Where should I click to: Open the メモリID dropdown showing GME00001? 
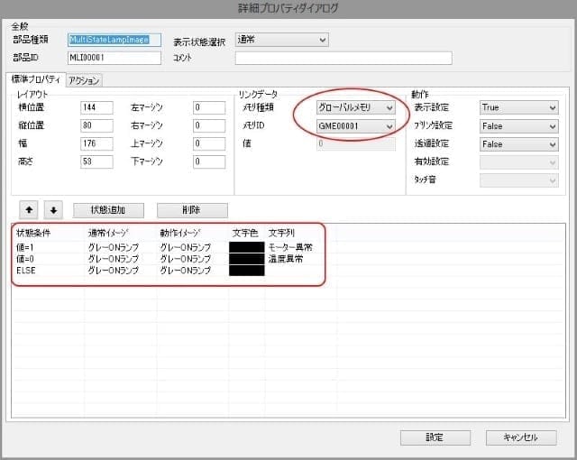(356, 125)
